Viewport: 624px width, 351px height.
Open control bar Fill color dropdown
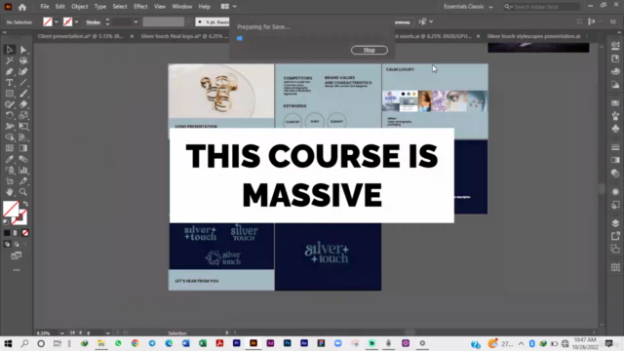pos(57,22)
